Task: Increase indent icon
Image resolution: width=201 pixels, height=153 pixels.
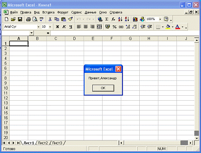Action: [x=150, y=27]
